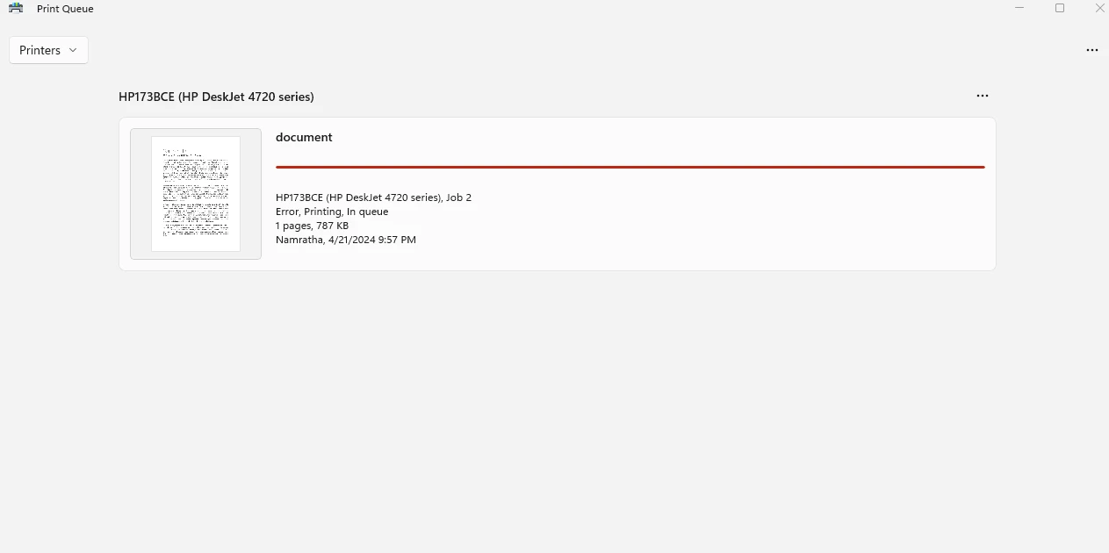
Task: Open more options for HP173BCE printer
Action: pyautogui.click(x=982, y=96)
